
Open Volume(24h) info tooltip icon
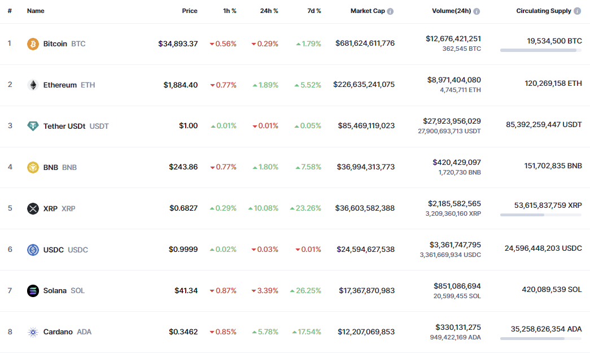point(477,11)
